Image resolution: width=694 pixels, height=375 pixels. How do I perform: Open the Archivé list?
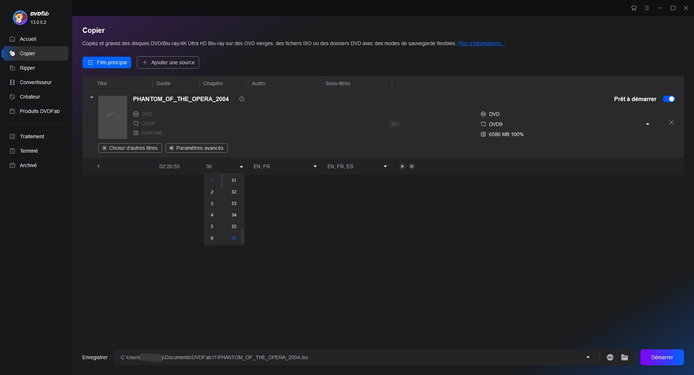[x=35, y=165]
